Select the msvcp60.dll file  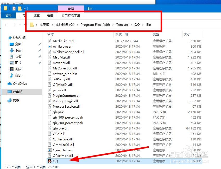tap(62, 63)
